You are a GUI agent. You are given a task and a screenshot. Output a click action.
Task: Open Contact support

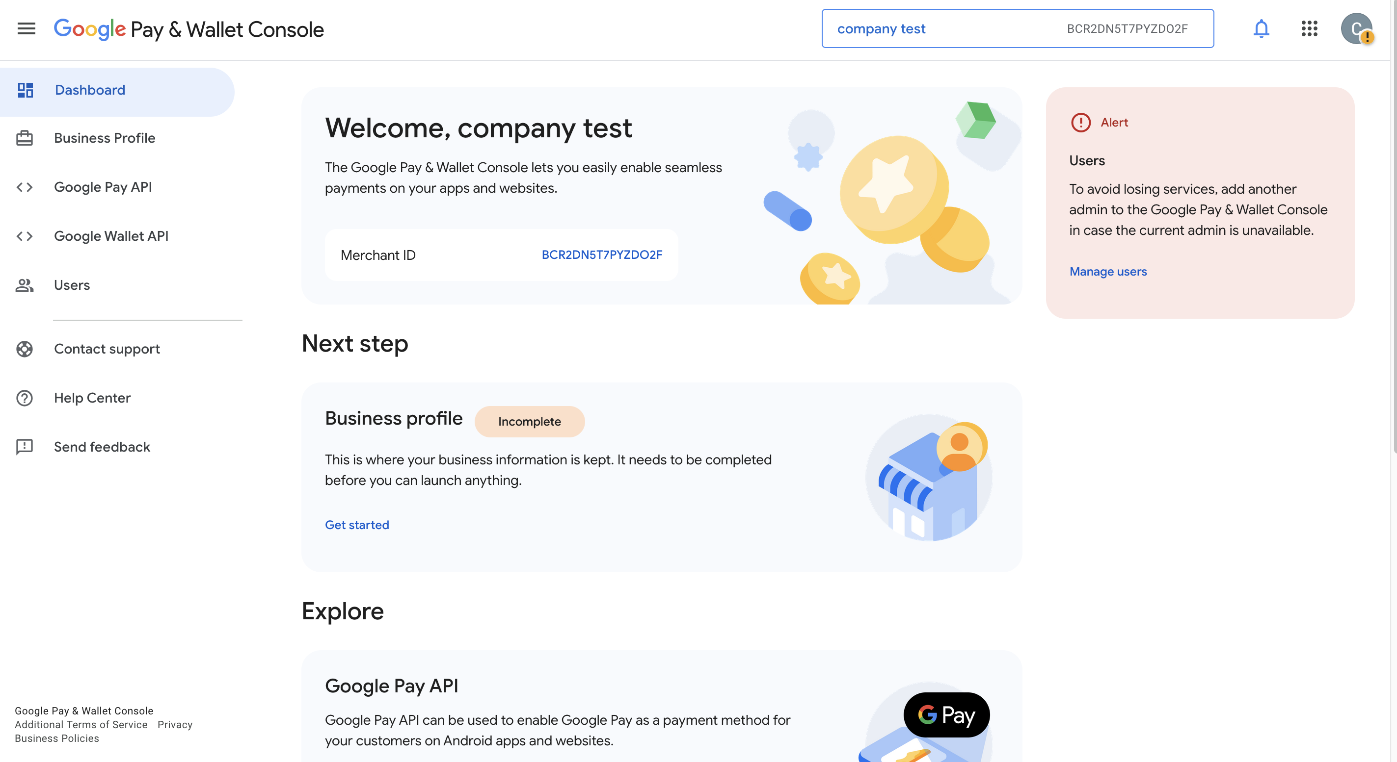[107, 349]
